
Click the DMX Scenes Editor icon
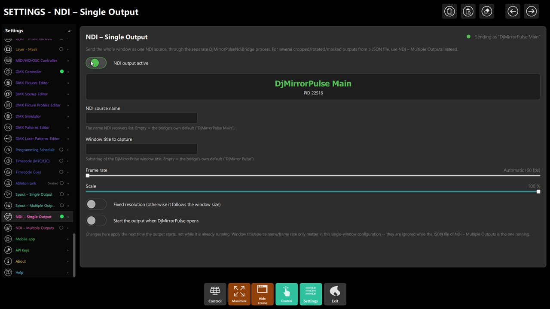point(8,94)
